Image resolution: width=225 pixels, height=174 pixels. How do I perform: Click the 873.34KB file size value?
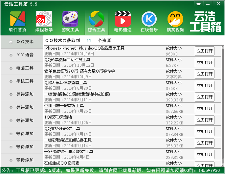[175, 134]
